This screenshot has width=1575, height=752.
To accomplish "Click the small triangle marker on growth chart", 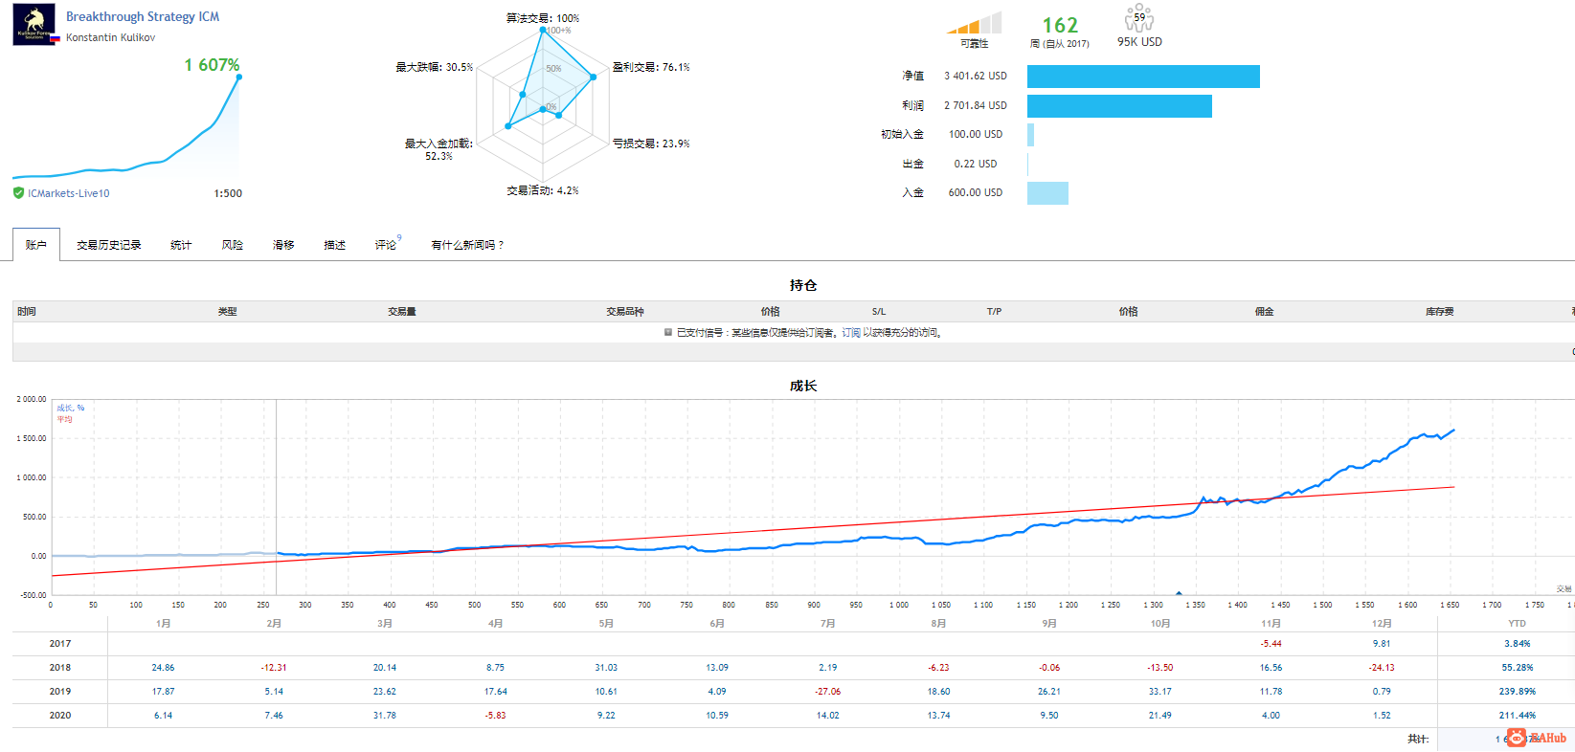I will pos(1179,593).
